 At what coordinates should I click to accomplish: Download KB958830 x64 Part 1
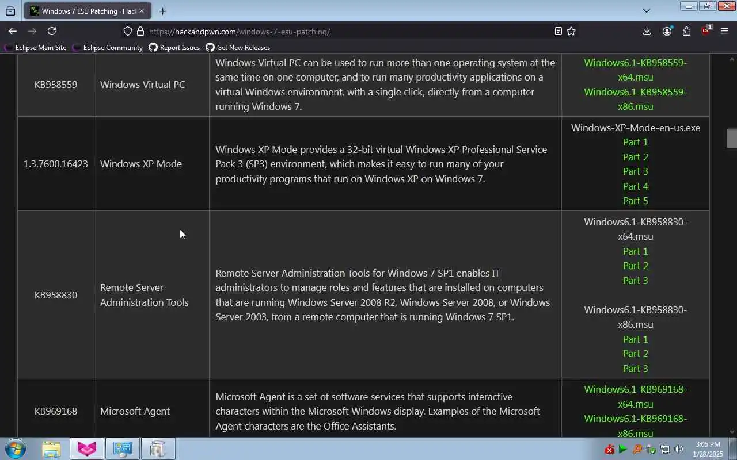[x=635, y=251]
